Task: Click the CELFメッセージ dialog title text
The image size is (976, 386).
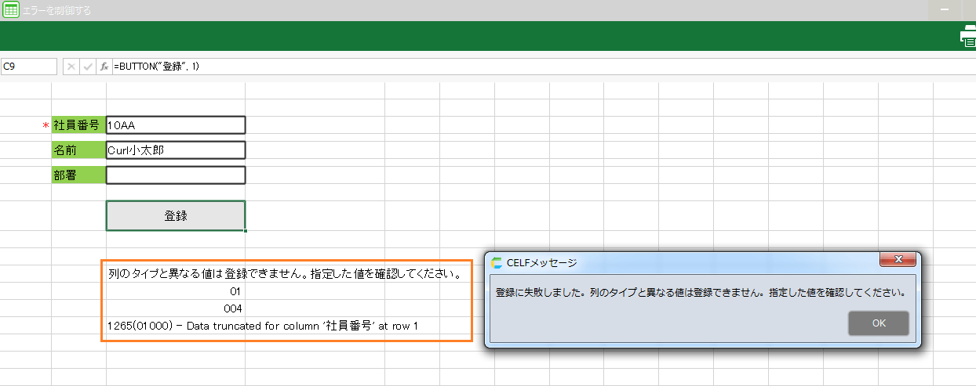Action: point(541,262)
